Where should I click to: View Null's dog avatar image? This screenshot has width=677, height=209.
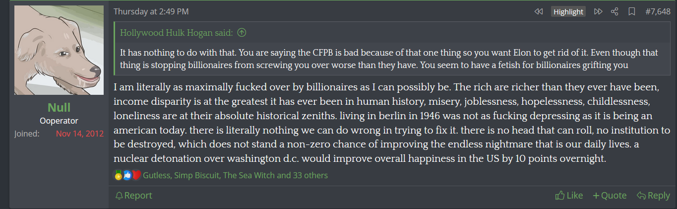(x=59, y=50)
